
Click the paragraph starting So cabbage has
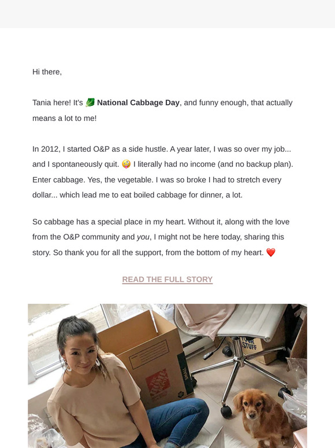(x=161, y=237)
